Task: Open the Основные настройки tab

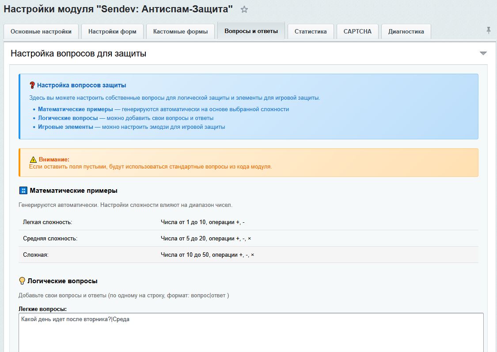Action: (41, 31)
